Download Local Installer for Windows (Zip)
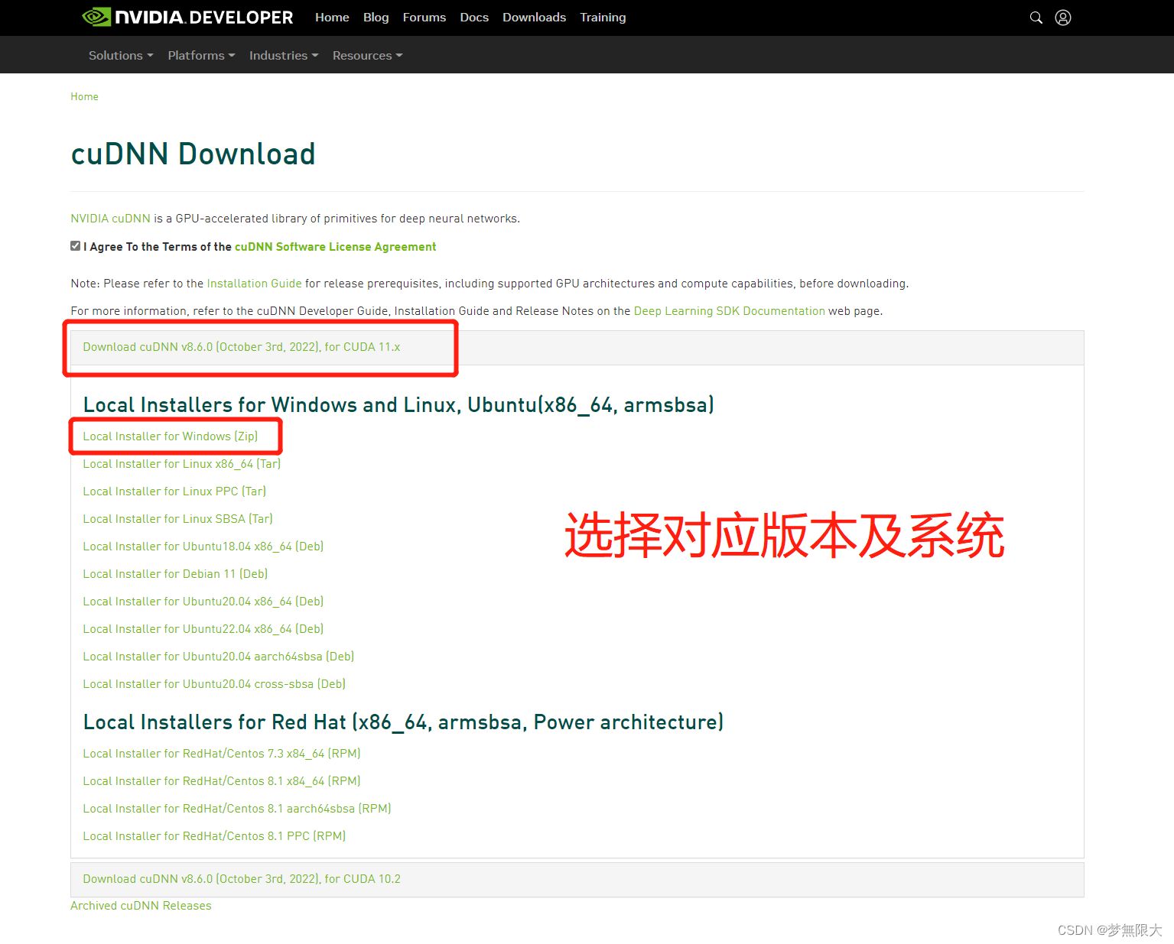 [x=170, y=436]
